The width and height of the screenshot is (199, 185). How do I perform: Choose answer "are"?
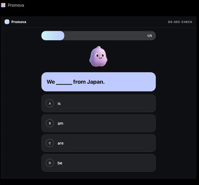[99, 143]
